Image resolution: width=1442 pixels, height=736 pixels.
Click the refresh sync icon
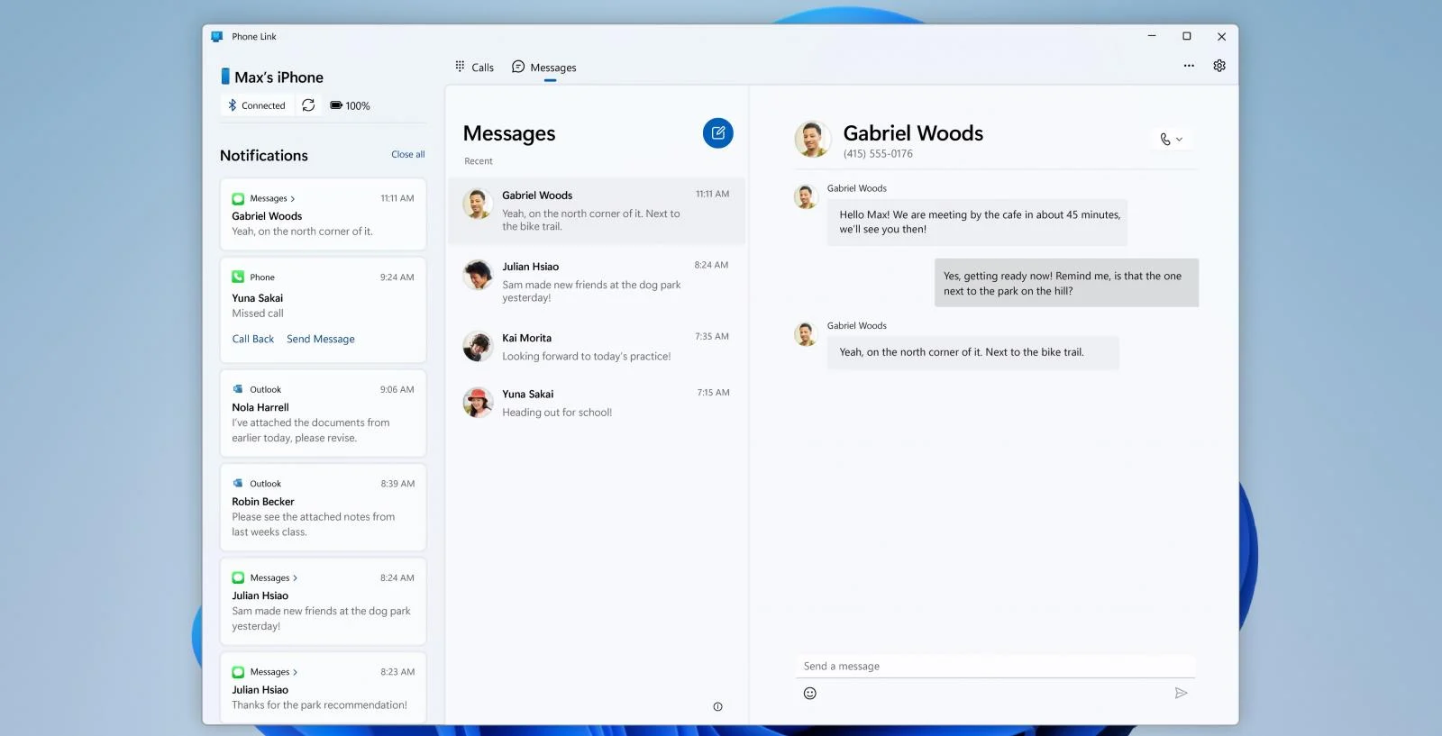(x=308, y=105)
